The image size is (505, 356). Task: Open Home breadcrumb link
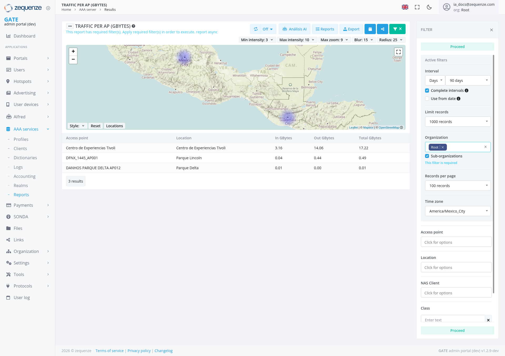66,10
